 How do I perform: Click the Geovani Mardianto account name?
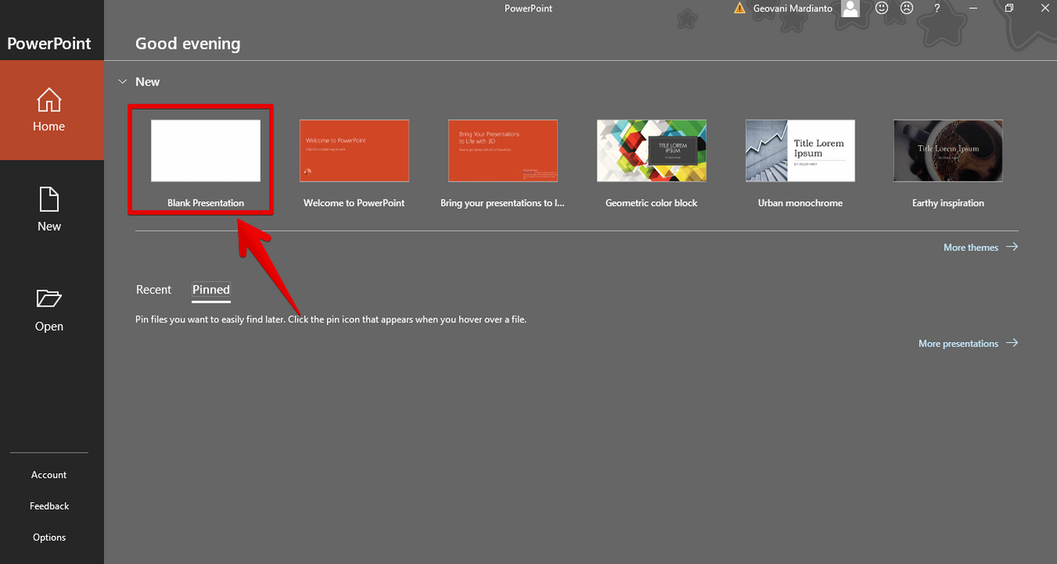(793, 8)
